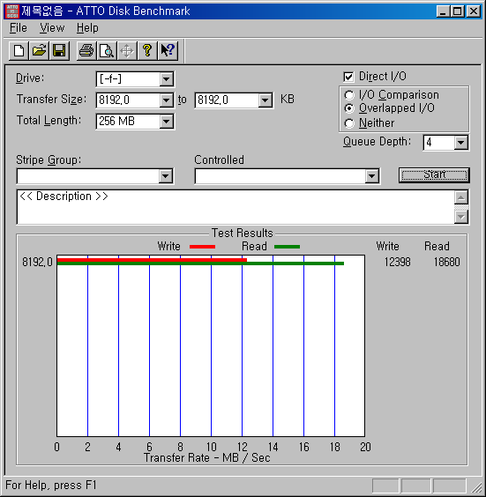The width and height of the screenshot is (486, 497).
Task: Click the Total Length label
Action: 49,121
